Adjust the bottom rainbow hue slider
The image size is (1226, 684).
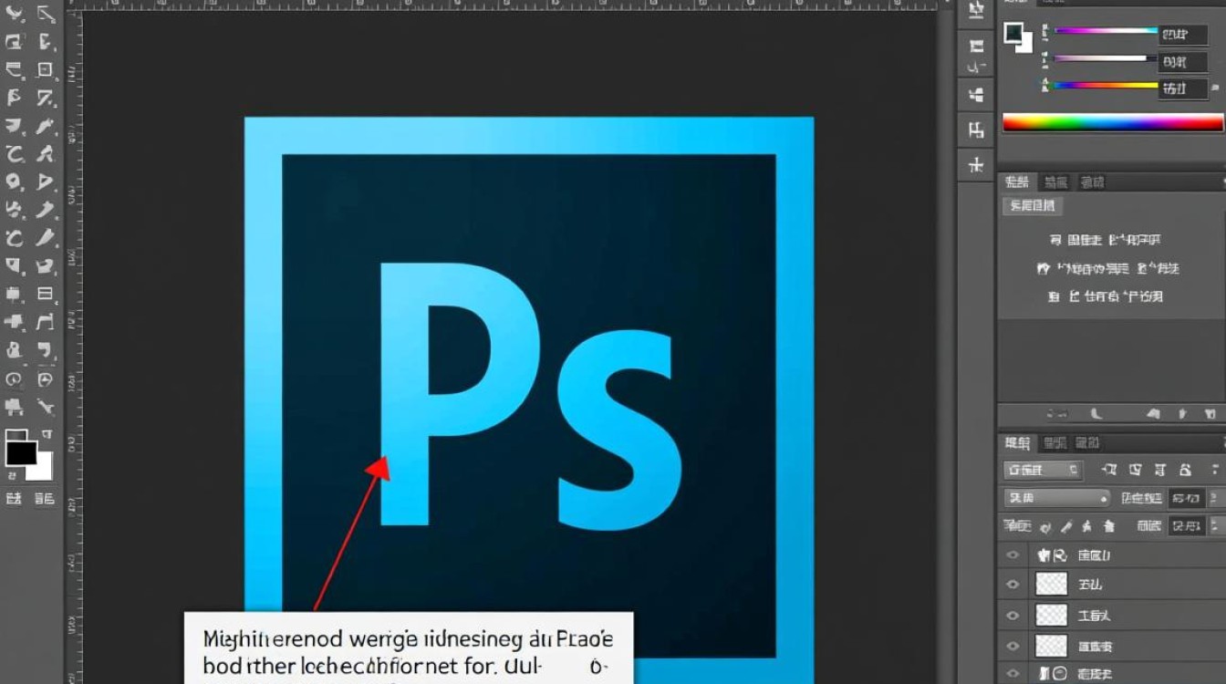[1106, 86]
